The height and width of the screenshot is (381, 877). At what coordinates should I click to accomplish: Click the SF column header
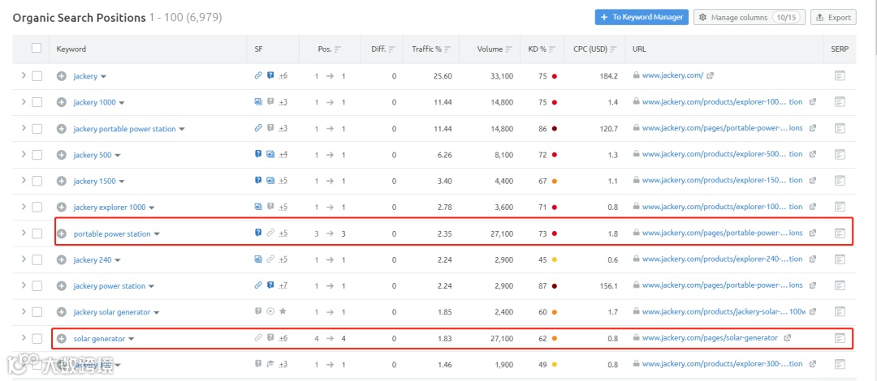[258, 49]
